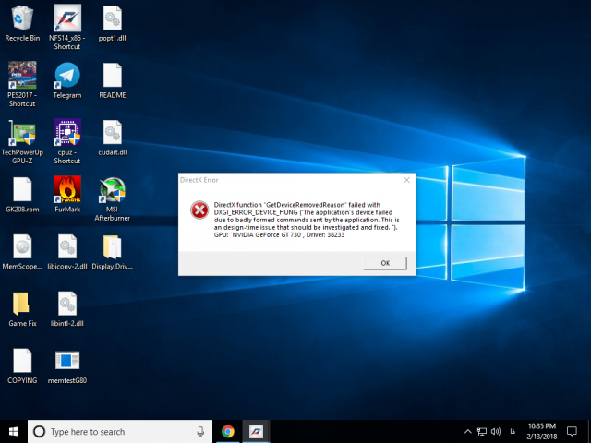The image size is (591, 443).
Task: Select the popt1.dll file icon
Action: point(113,23)
